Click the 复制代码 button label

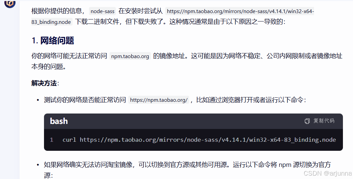click(324, 121)
